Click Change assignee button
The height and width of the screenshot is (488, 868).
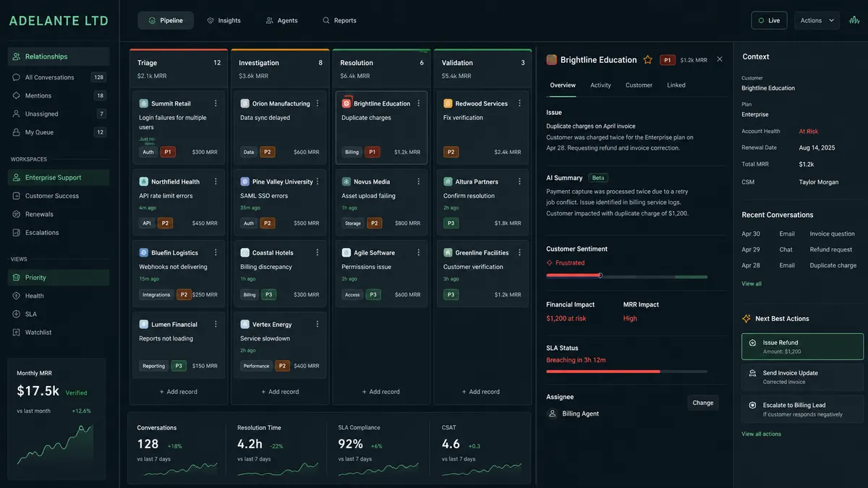(703, 403)
